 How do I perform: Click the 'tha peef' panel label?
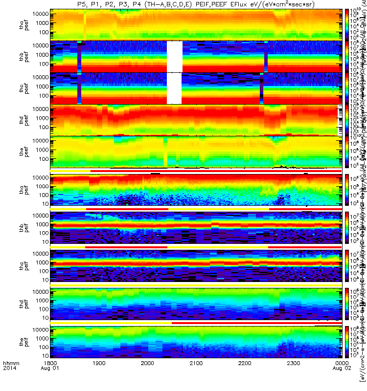click(24, 25)
